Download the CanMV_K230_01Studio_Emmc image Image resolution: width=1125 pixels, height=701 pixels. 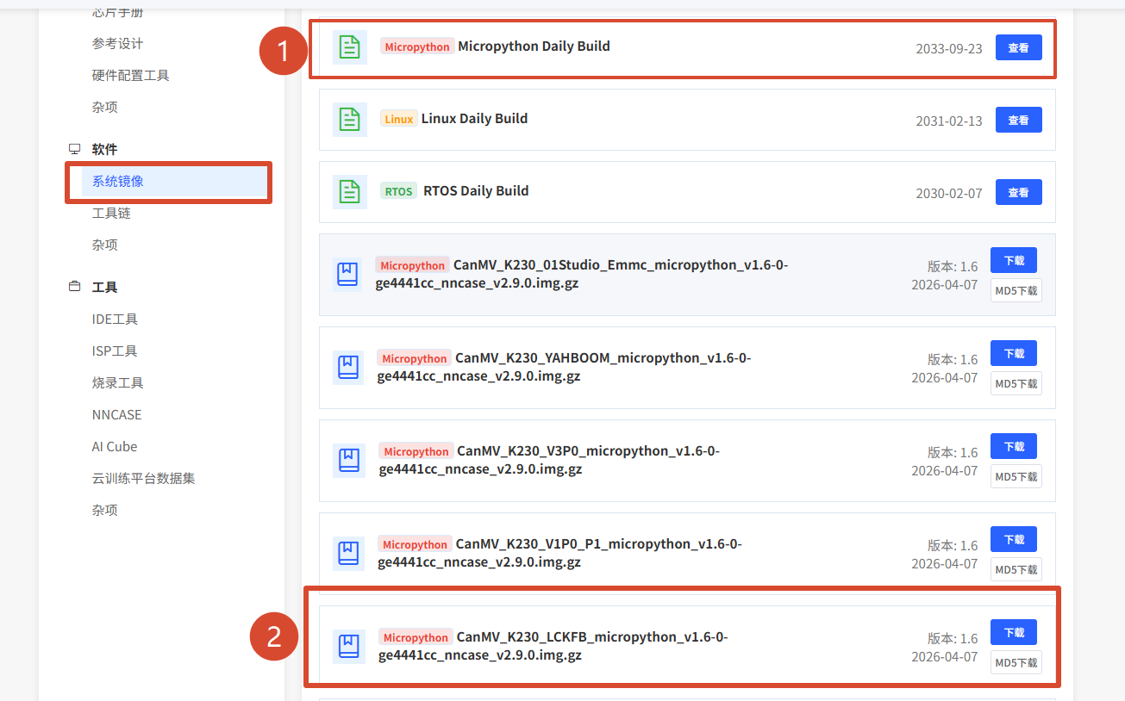pyautogui.click(x=1014, y=260)
